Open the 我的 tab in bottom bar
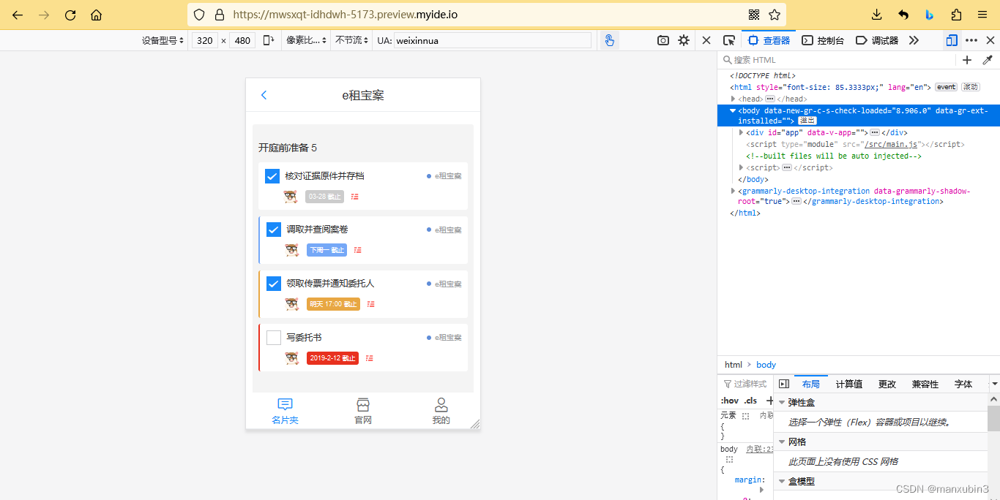The image size is (1000, 500). 441,412
